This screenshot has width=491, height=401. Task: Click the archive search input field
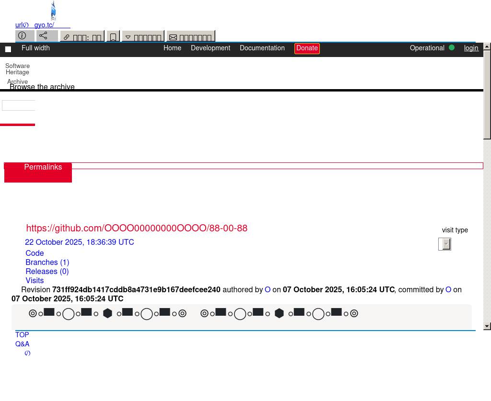click(x=19, y=105)
